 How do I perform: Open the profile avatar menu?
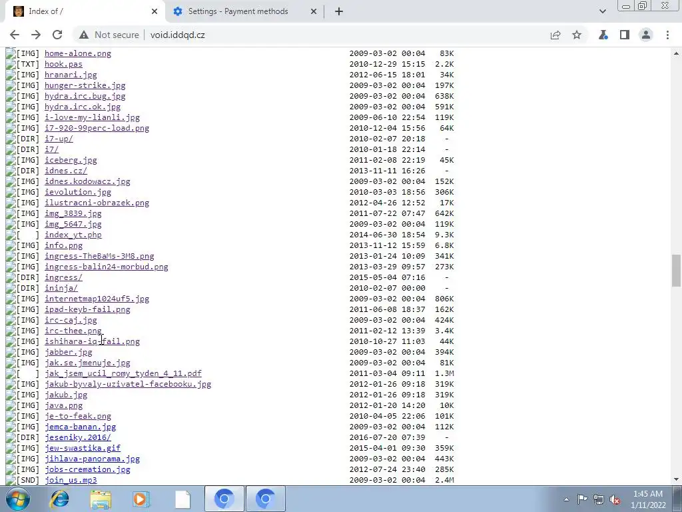click(x=646, y=35)
